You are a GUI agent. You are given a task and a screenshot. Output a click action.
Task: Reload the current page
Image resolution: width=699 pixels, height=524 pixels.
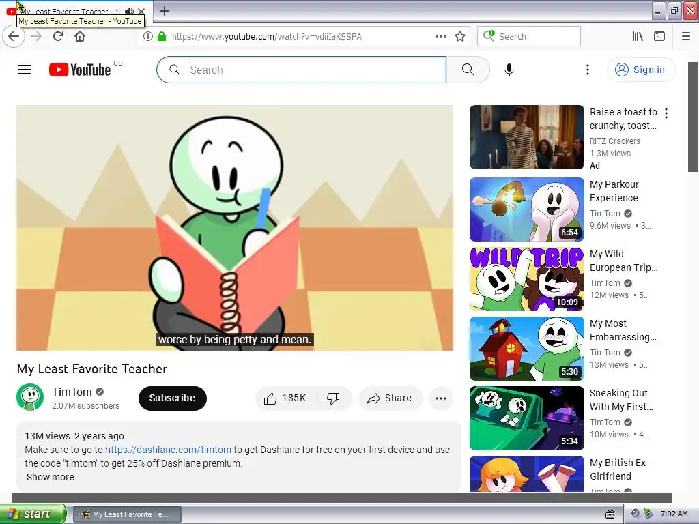tap(59, 36)
